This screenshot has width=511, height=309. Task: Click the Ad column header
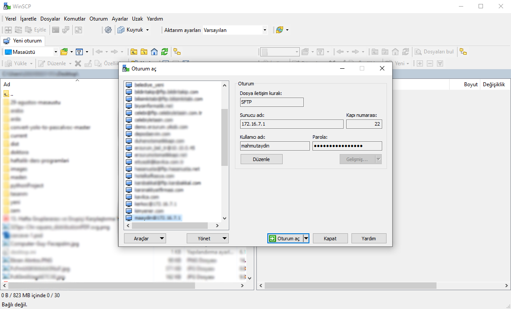[x=7, y=84]
